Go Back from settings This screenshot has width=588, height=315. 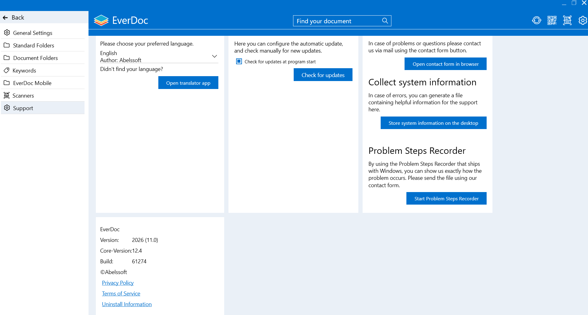click(x=44, y=17)
